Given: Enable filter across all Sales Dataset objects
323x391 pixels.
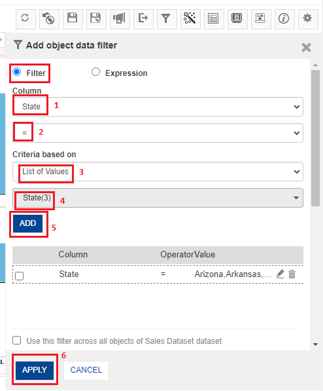Looking at the screenshot, I should (17, 341).
